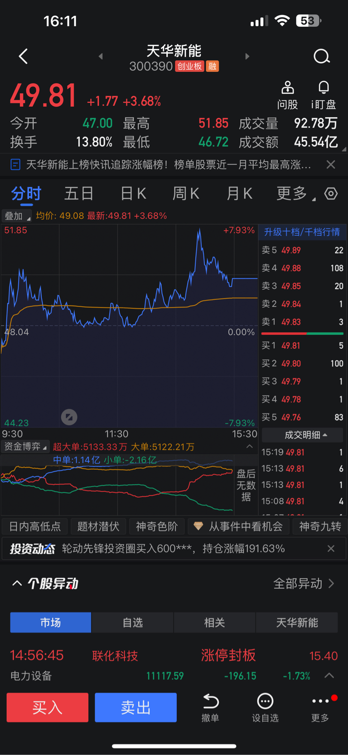Tap the 创业板 badge
This screenshot has width=348, height=755.
pos(189,66)
